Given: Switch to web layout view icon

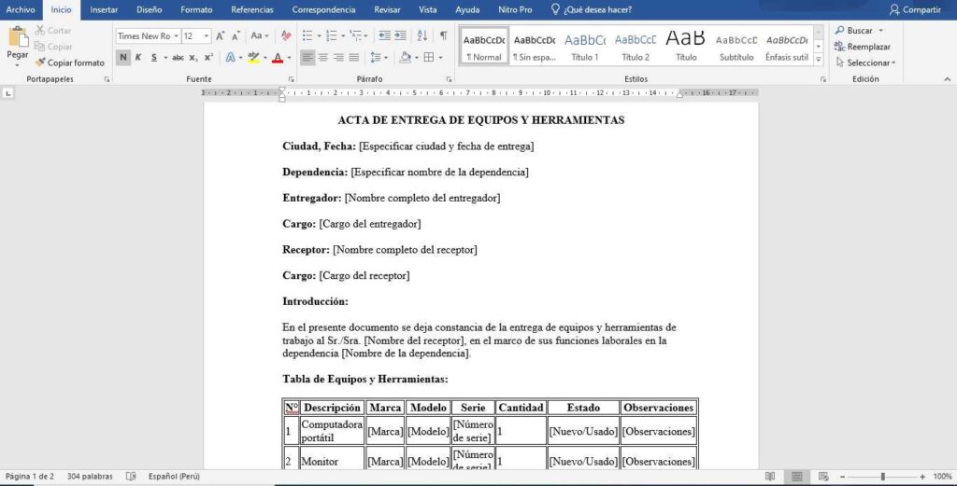Looking at the screenshot, I should pos(823,477).
